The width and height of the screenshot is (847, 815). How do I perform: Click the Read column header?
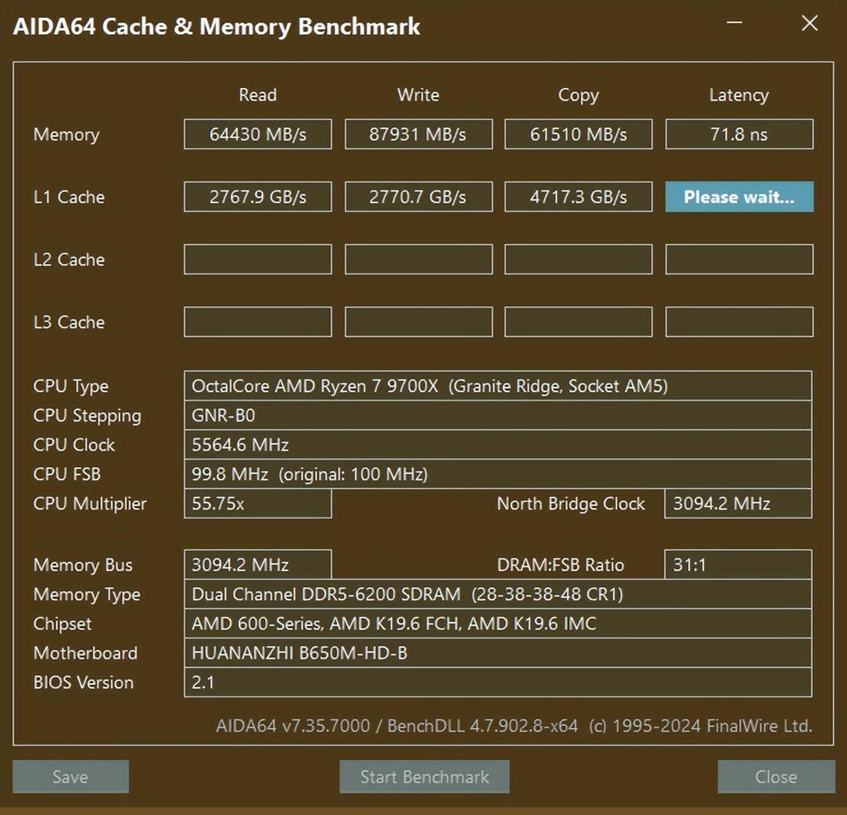[258, 95]
